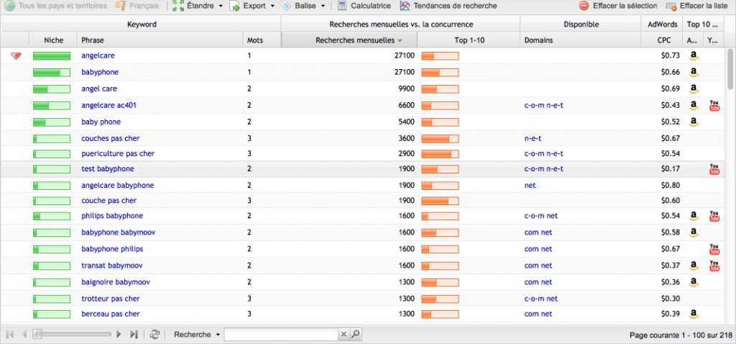This screenshot has width=736, height=344.
Task: Click net domain in angelcare babyphone row
Action: coord(530,185)
